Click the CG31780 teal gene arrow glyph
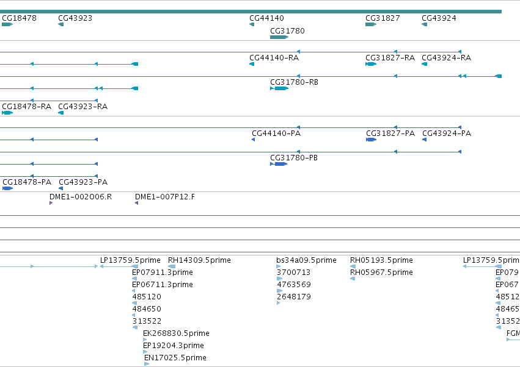Image resolution: width=520 pixels, height=367 pixels. pos(279,37)
